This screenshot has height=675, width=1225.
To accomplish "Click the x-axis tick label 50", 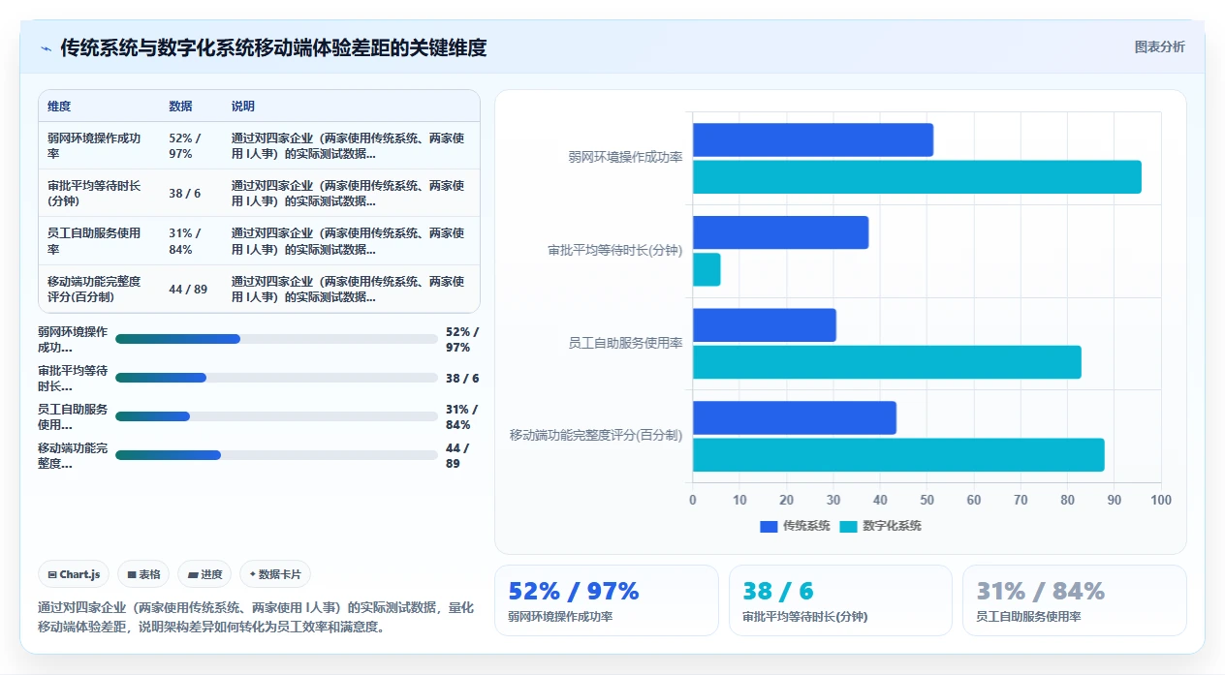I will coord(927,500).
